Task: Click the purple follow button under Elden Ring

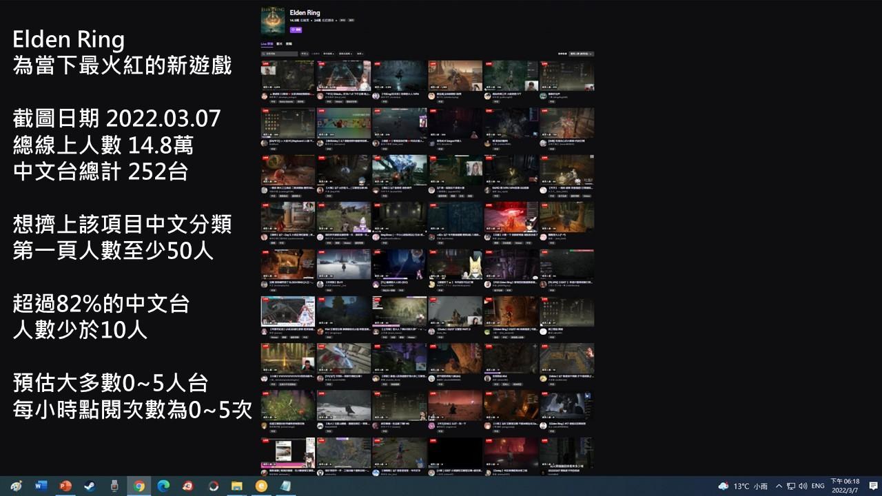Action: 296,30
